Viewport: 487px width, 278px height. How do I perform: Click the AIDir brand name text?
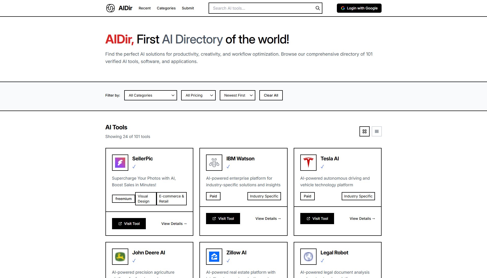pyautogui.click(x=125, y=8)
